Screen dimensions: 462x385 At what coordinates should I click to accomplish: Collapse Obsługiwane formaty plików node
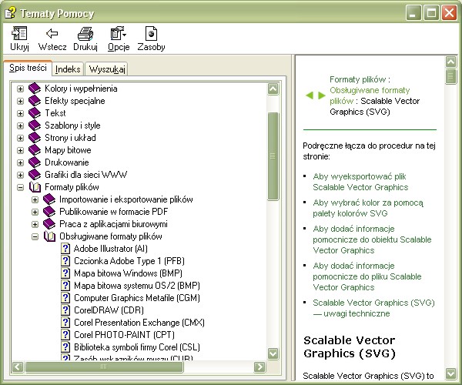pyautogui.click(x=35, y=236)
